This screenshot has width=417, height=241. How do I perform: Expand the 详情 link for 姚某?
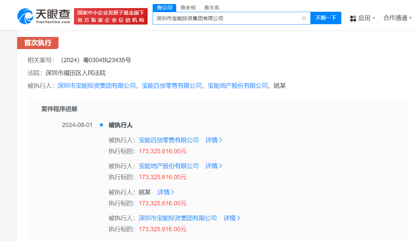tap(164, 192)
